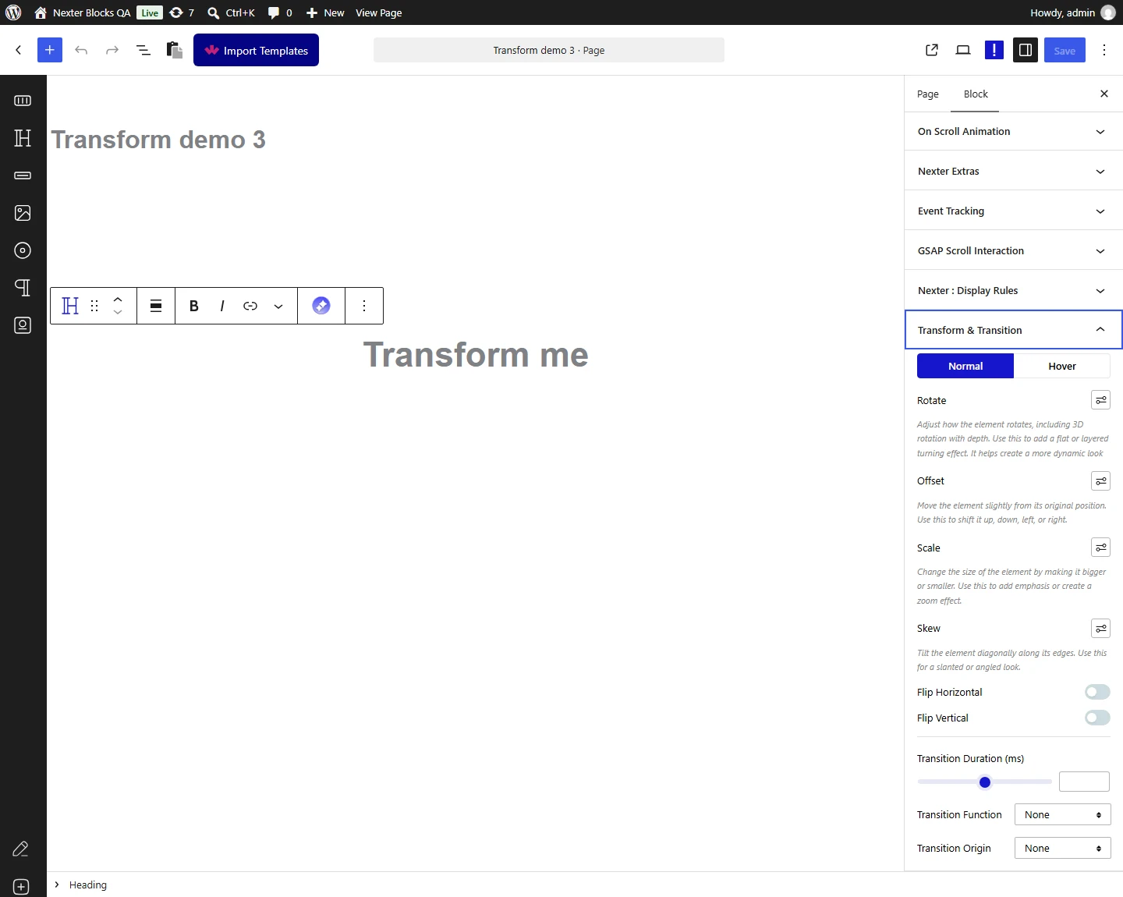Open the Rotate settings control
Viewport: 1123px width, 897px height.
[x=1100, y=400]
